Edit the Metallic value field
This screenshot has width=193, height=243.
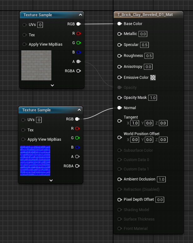click(143, 34)
